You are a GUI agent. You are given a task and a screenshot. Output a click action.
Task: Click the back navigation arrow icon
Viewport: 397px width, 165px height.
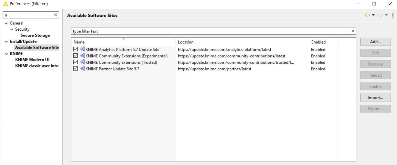tap(367, 15)
